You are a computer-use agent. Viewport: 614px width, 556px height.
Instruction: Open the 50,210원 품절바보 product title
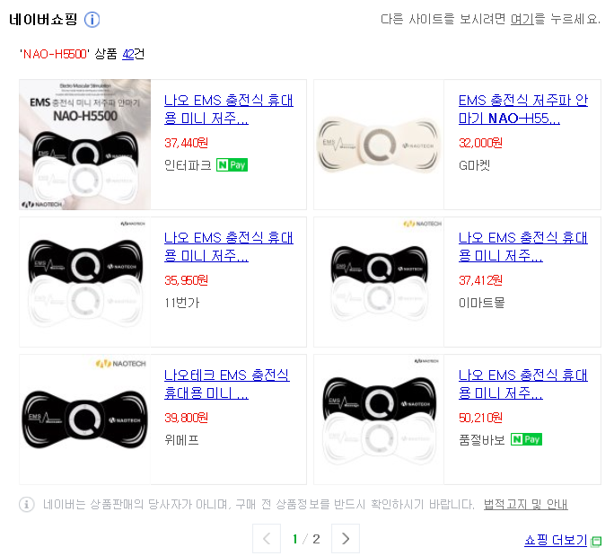point(523,384)
